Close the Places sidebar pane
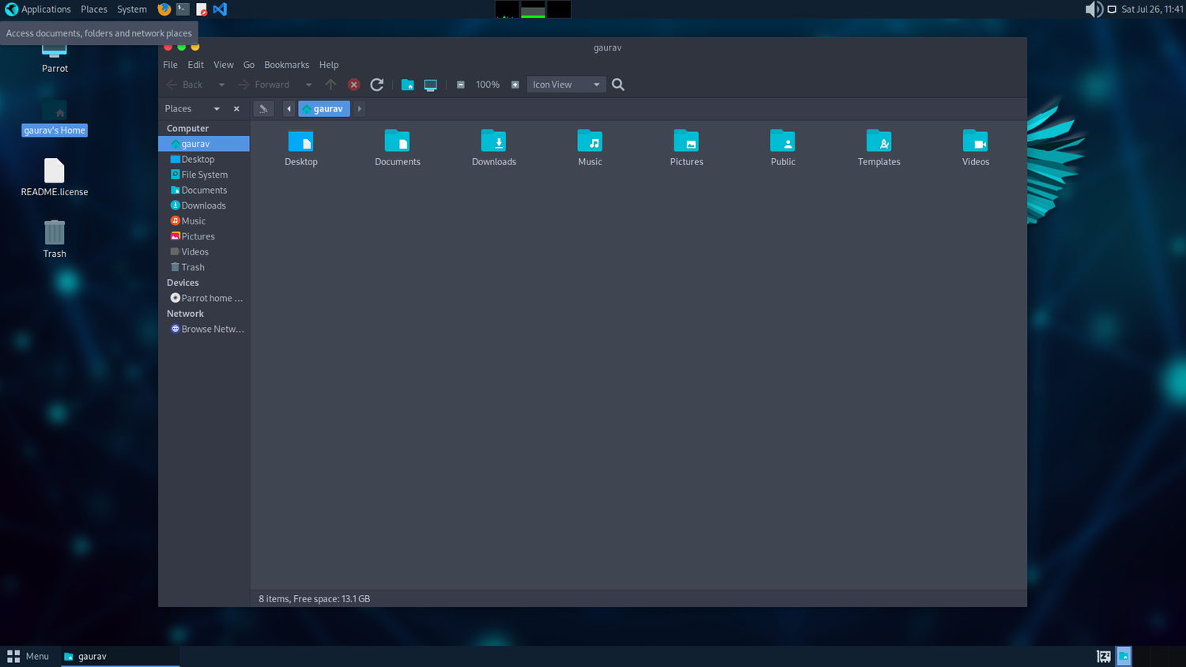1186x667 pixels. (236, 109)
